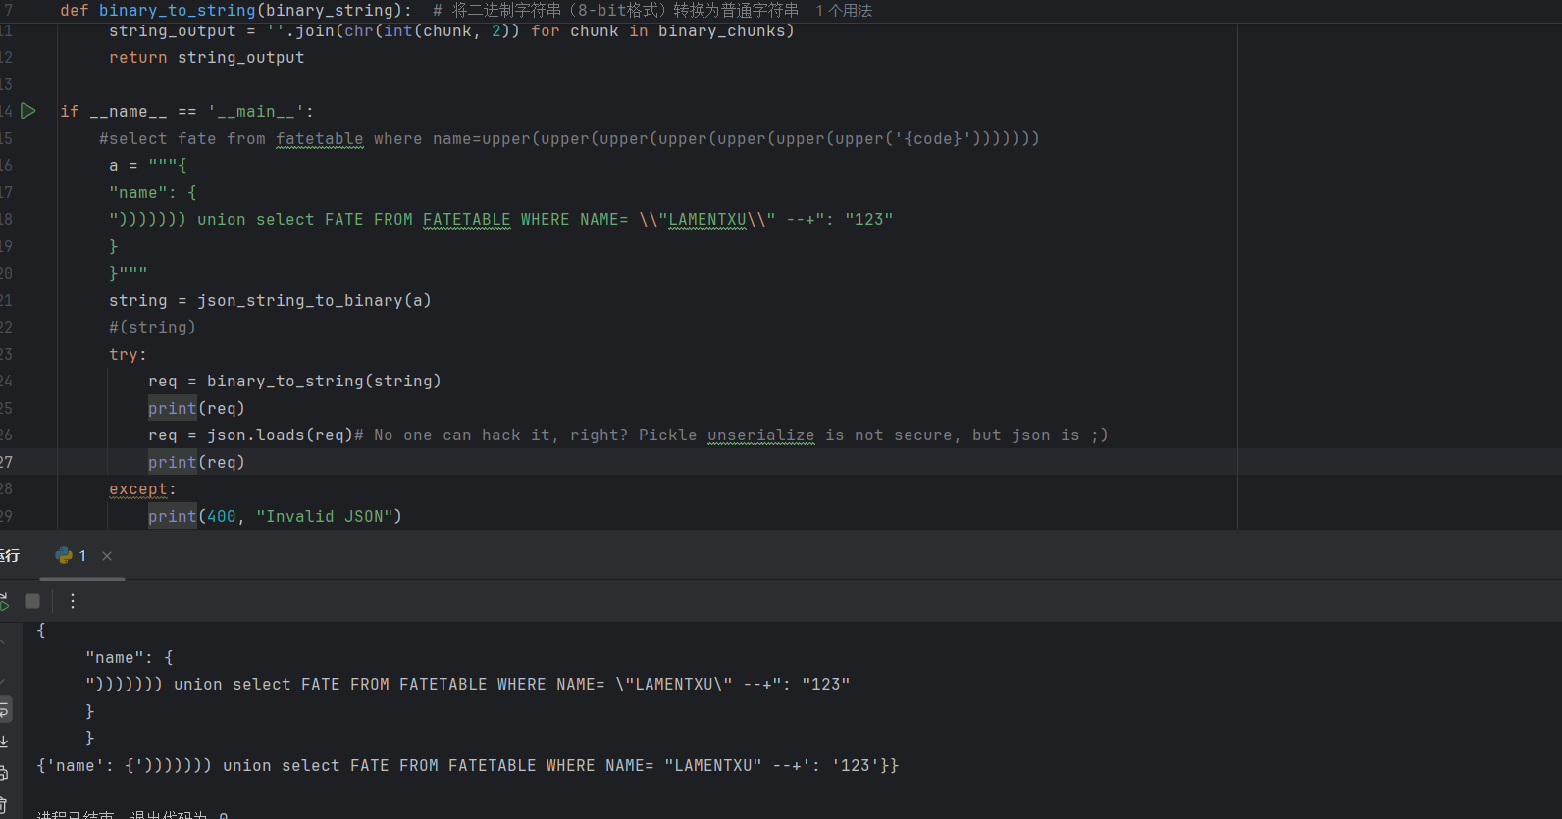Clear all console output with trash icon
1562x819 pixels.
coord(4,804)
